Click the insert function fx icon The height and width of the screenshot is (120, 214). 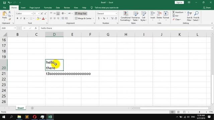point(36,28)
